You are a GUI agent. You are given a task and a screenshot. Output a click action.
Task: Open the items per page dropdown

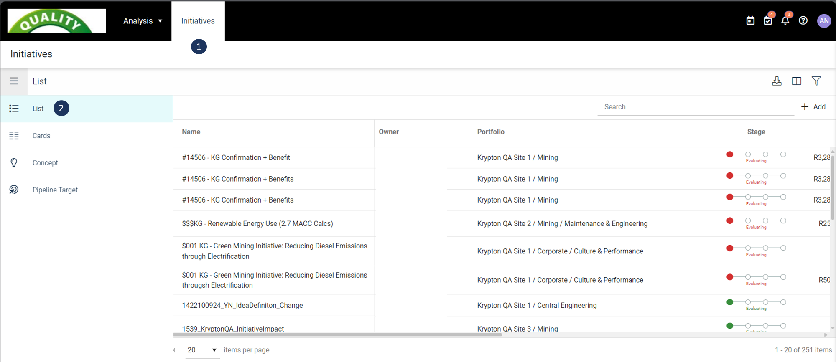click(202, 350)
